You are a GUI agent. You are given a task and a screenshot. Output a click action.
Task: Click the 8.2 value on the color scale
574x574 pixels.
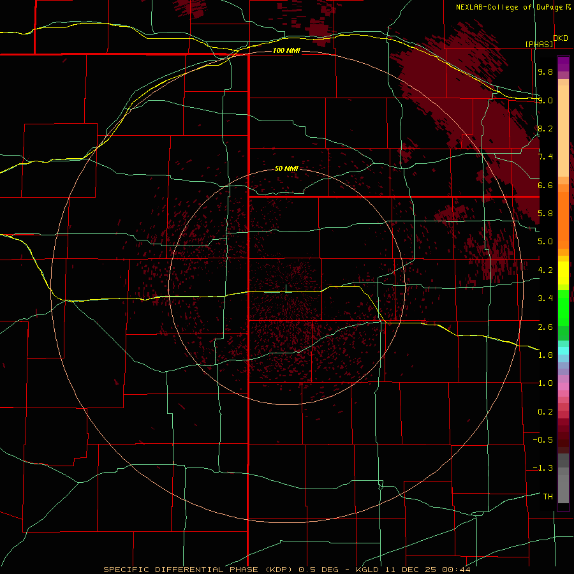click(x=545, y=128)
